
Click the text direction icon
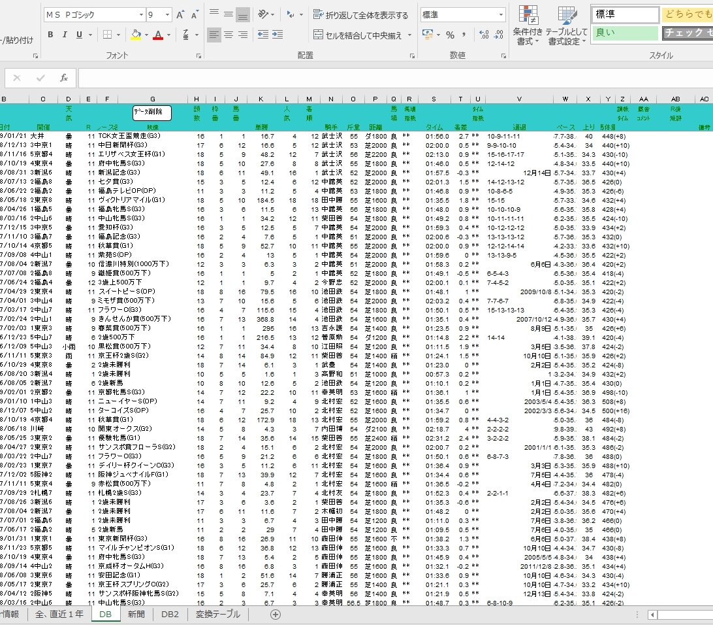coord(291,14)
